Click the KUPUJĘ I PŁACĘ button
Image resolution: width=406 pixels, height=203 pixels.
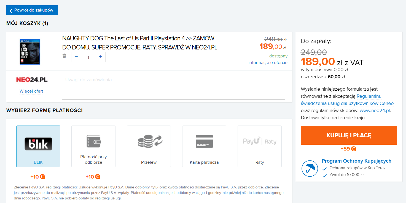349,135
